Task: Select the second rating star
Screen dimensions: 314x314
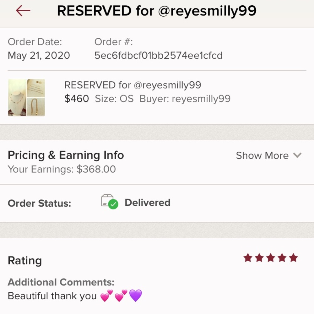Action: click(x=259, y=258)
